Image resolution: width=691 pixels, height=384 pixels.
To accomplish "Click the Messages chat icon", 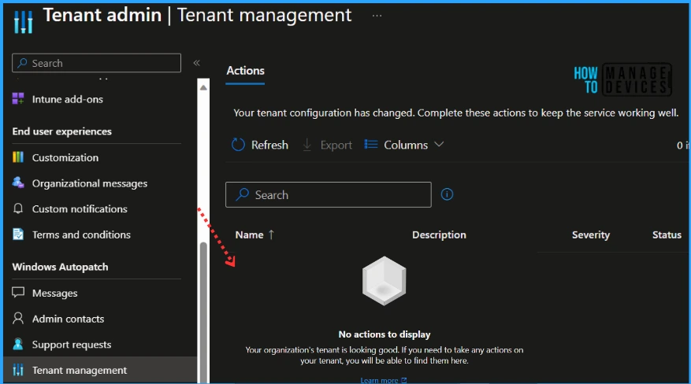I will [18, 292].
